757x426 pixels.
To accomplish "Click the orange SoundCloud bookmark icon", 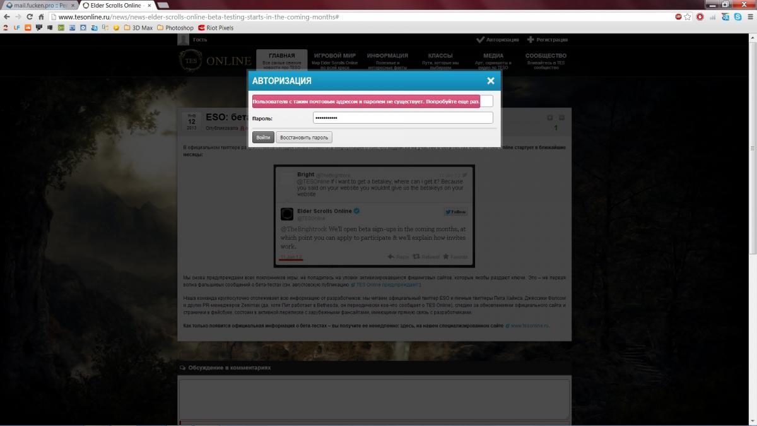I will (28, 28).
